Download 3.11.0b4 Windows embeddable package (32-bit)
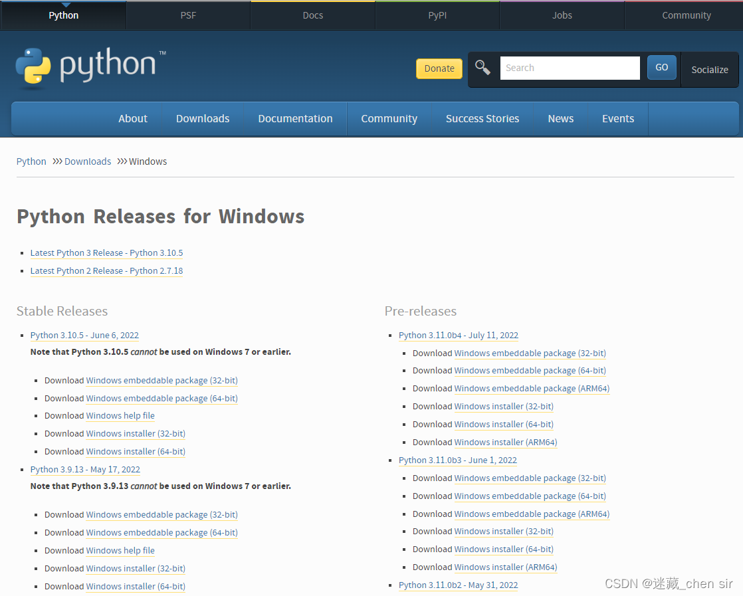Screen dimensions: 743x596 pos(530,353)
